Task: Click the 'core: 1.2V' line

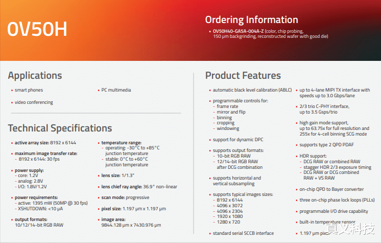Action: pos(28,175)
